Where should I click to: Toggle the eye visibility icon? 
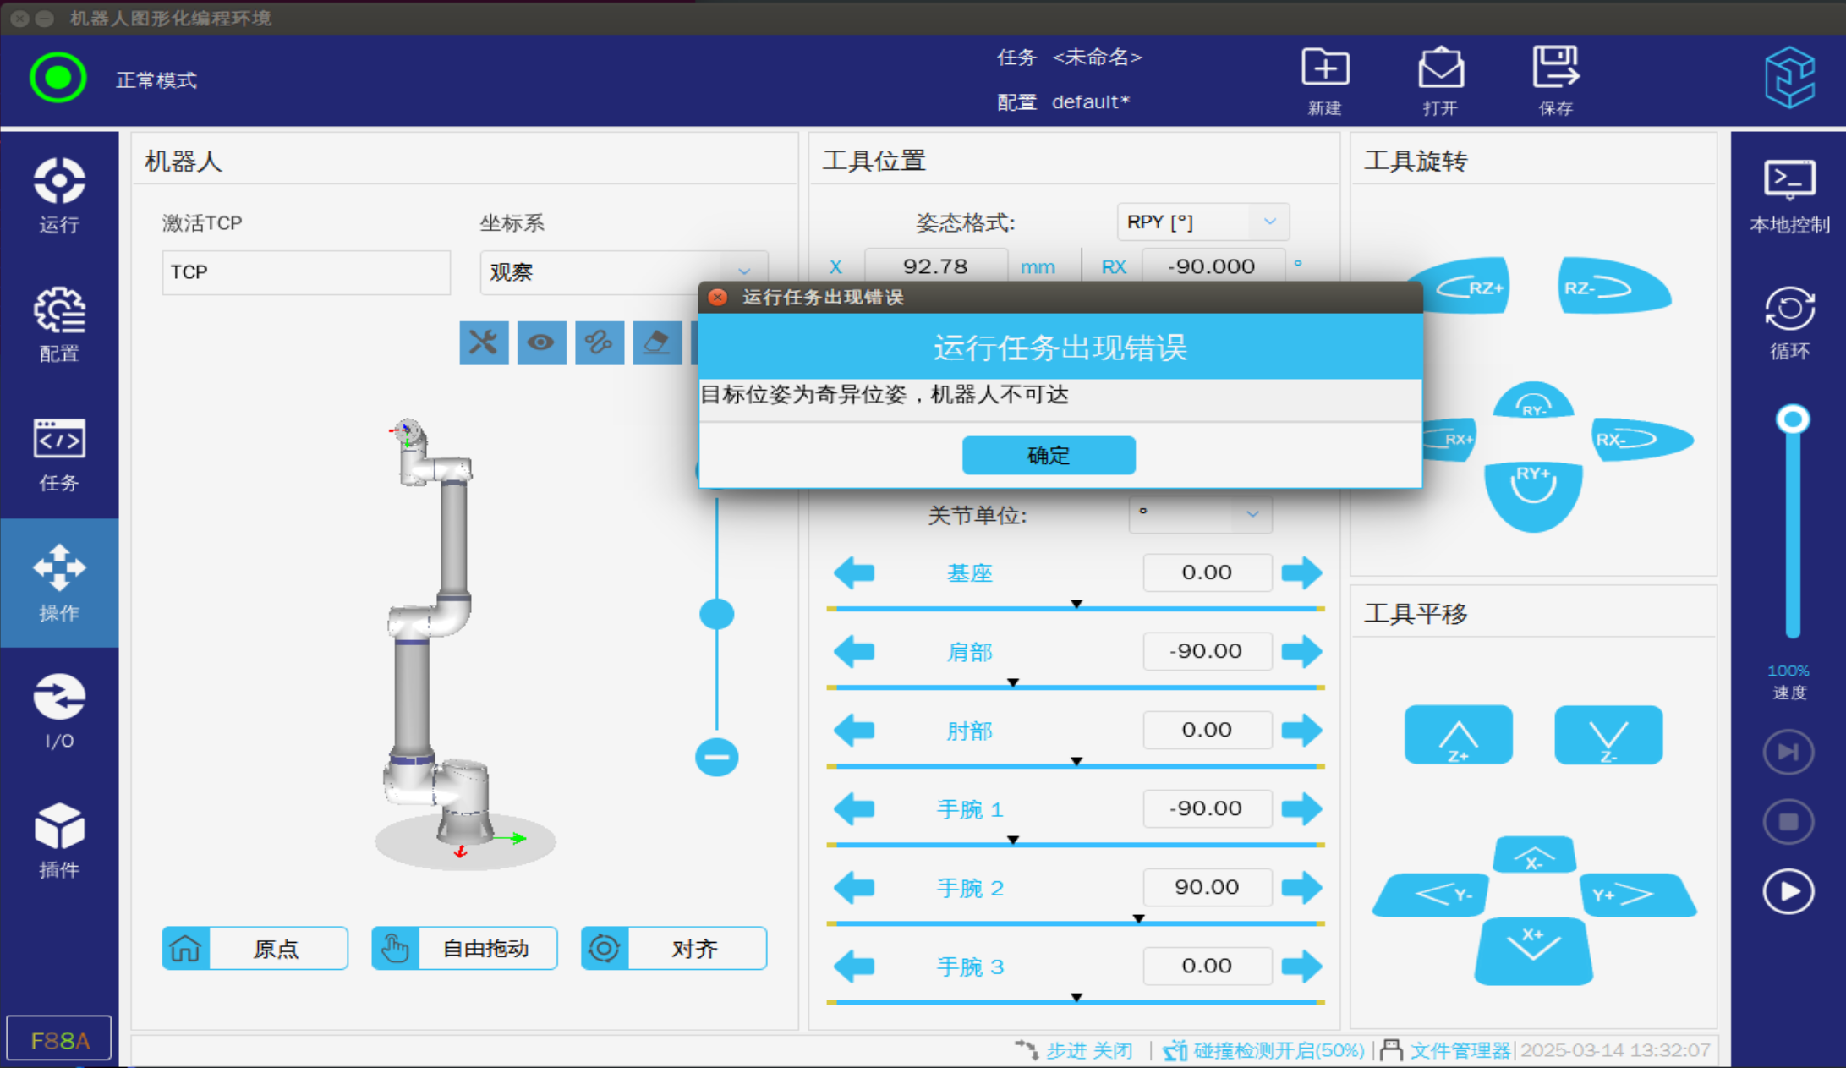coord(541,342)
